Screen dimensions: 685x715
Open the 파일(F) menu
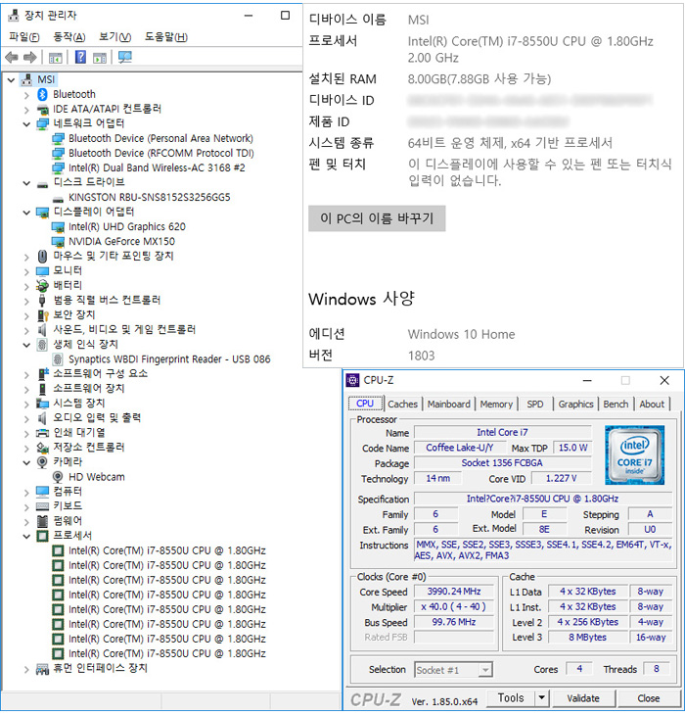[x=24, y=37]
